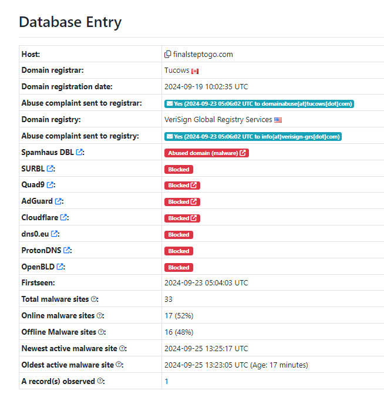
Task: Click the registry abuse complaint badge for verisign-grs
Action: click(253, 136)
